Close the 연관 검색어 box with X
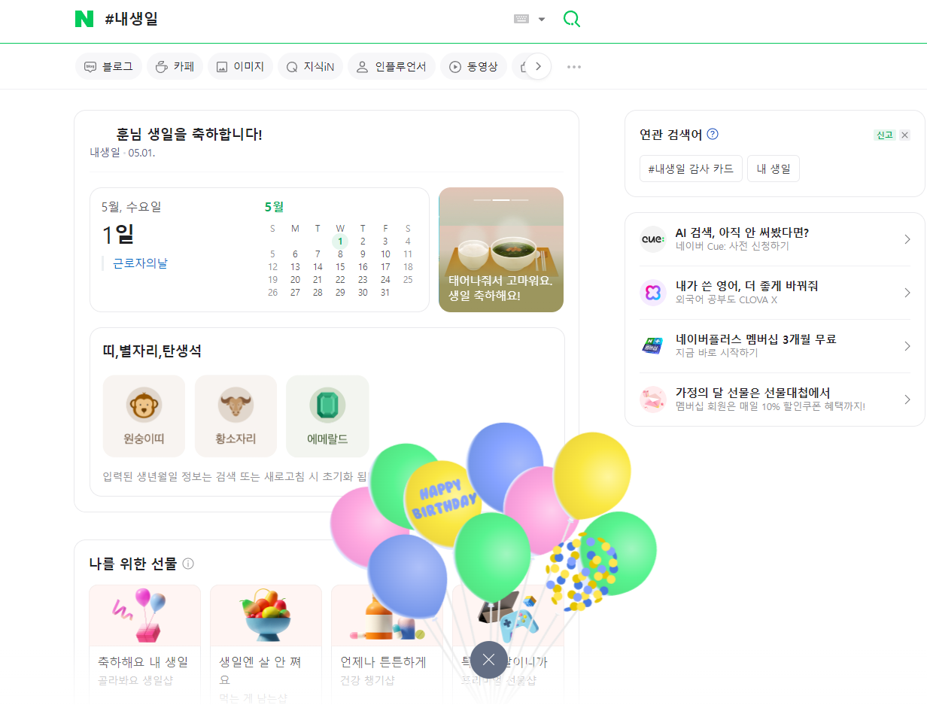 (x=904, y=135)
